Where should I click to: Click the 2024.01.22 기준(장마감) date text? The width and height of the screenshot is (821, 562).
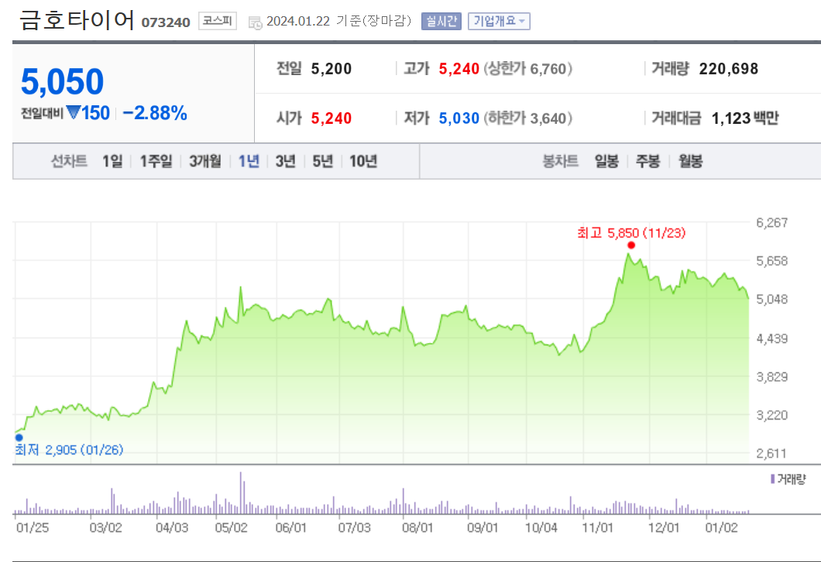pos(338,21)
